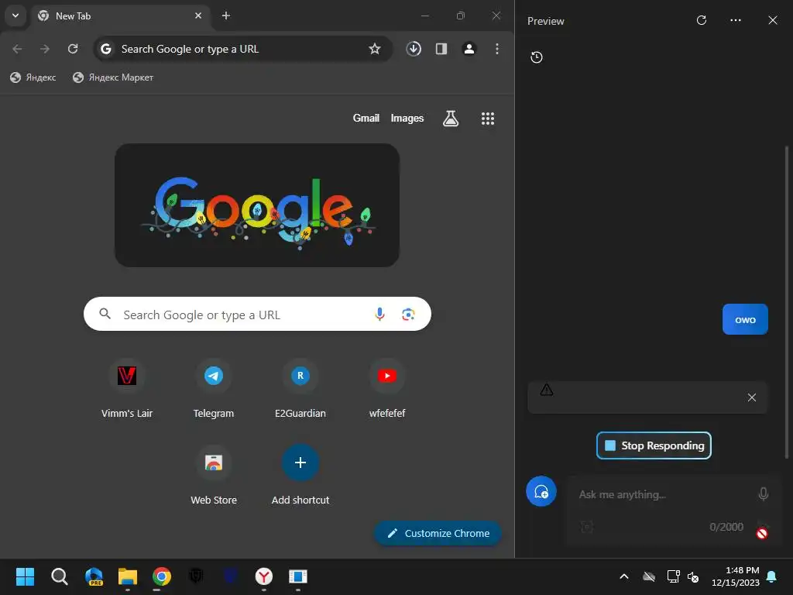Focus the Chrome address bar
The image size is (793, 595).
[242, 49]
